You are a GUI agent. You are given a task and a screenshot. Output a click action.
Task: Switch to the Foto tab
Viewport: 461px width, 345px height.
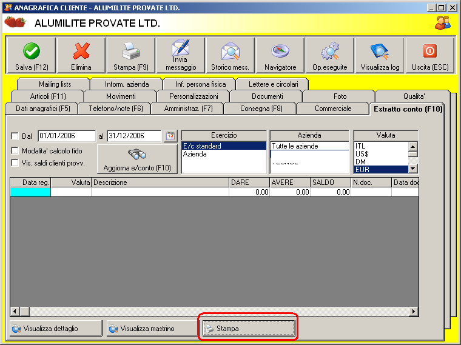click(340, 96)
